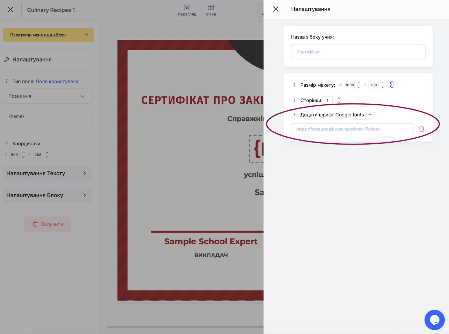Open the Повне ім'я dropdown

(x=47, y=96)
